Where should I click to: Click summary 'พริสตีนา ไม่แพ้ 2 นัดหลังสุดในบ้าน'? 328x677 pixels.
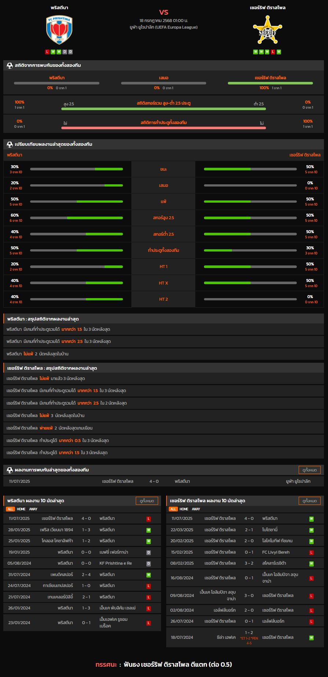click(37, 354)
